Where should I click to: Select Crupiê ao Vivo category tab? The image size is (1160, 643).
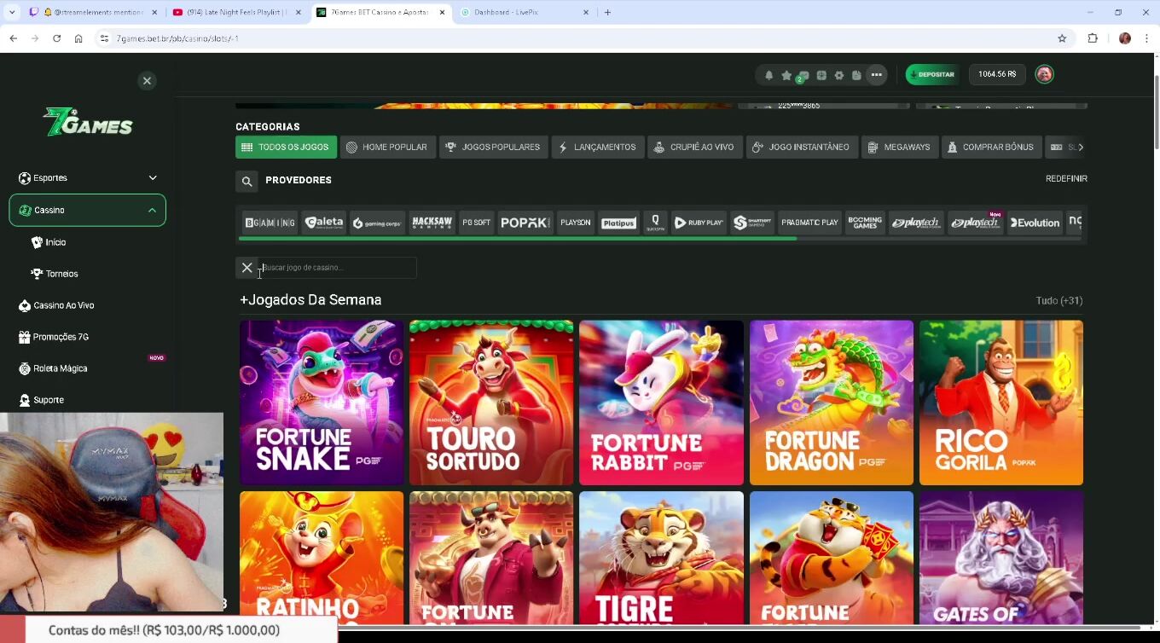point(694,147)
